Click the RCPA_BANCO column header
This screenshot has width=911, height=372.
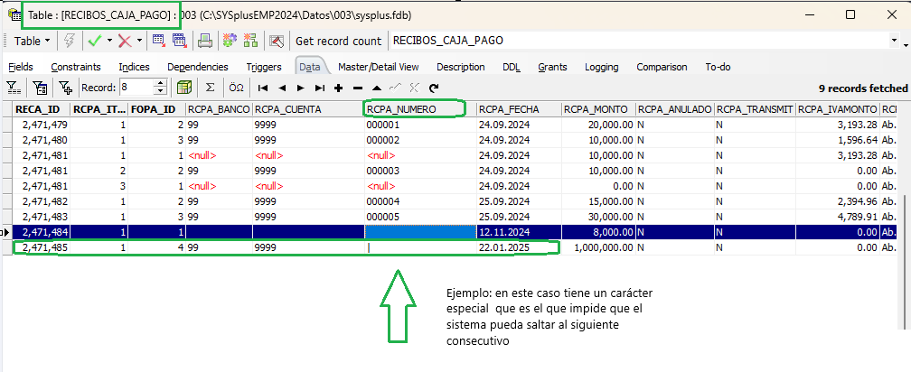point(219,109)
